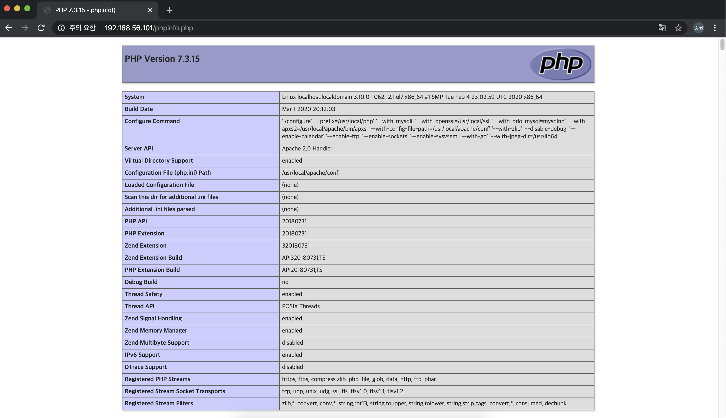This screenshot has height=418, width=726.
Task: Open a new tab with plus button
Action: click(x=169, y=10)
